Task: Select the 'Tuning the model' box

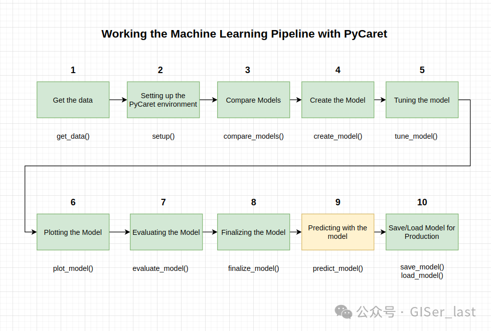Action: tap(422, 100)
